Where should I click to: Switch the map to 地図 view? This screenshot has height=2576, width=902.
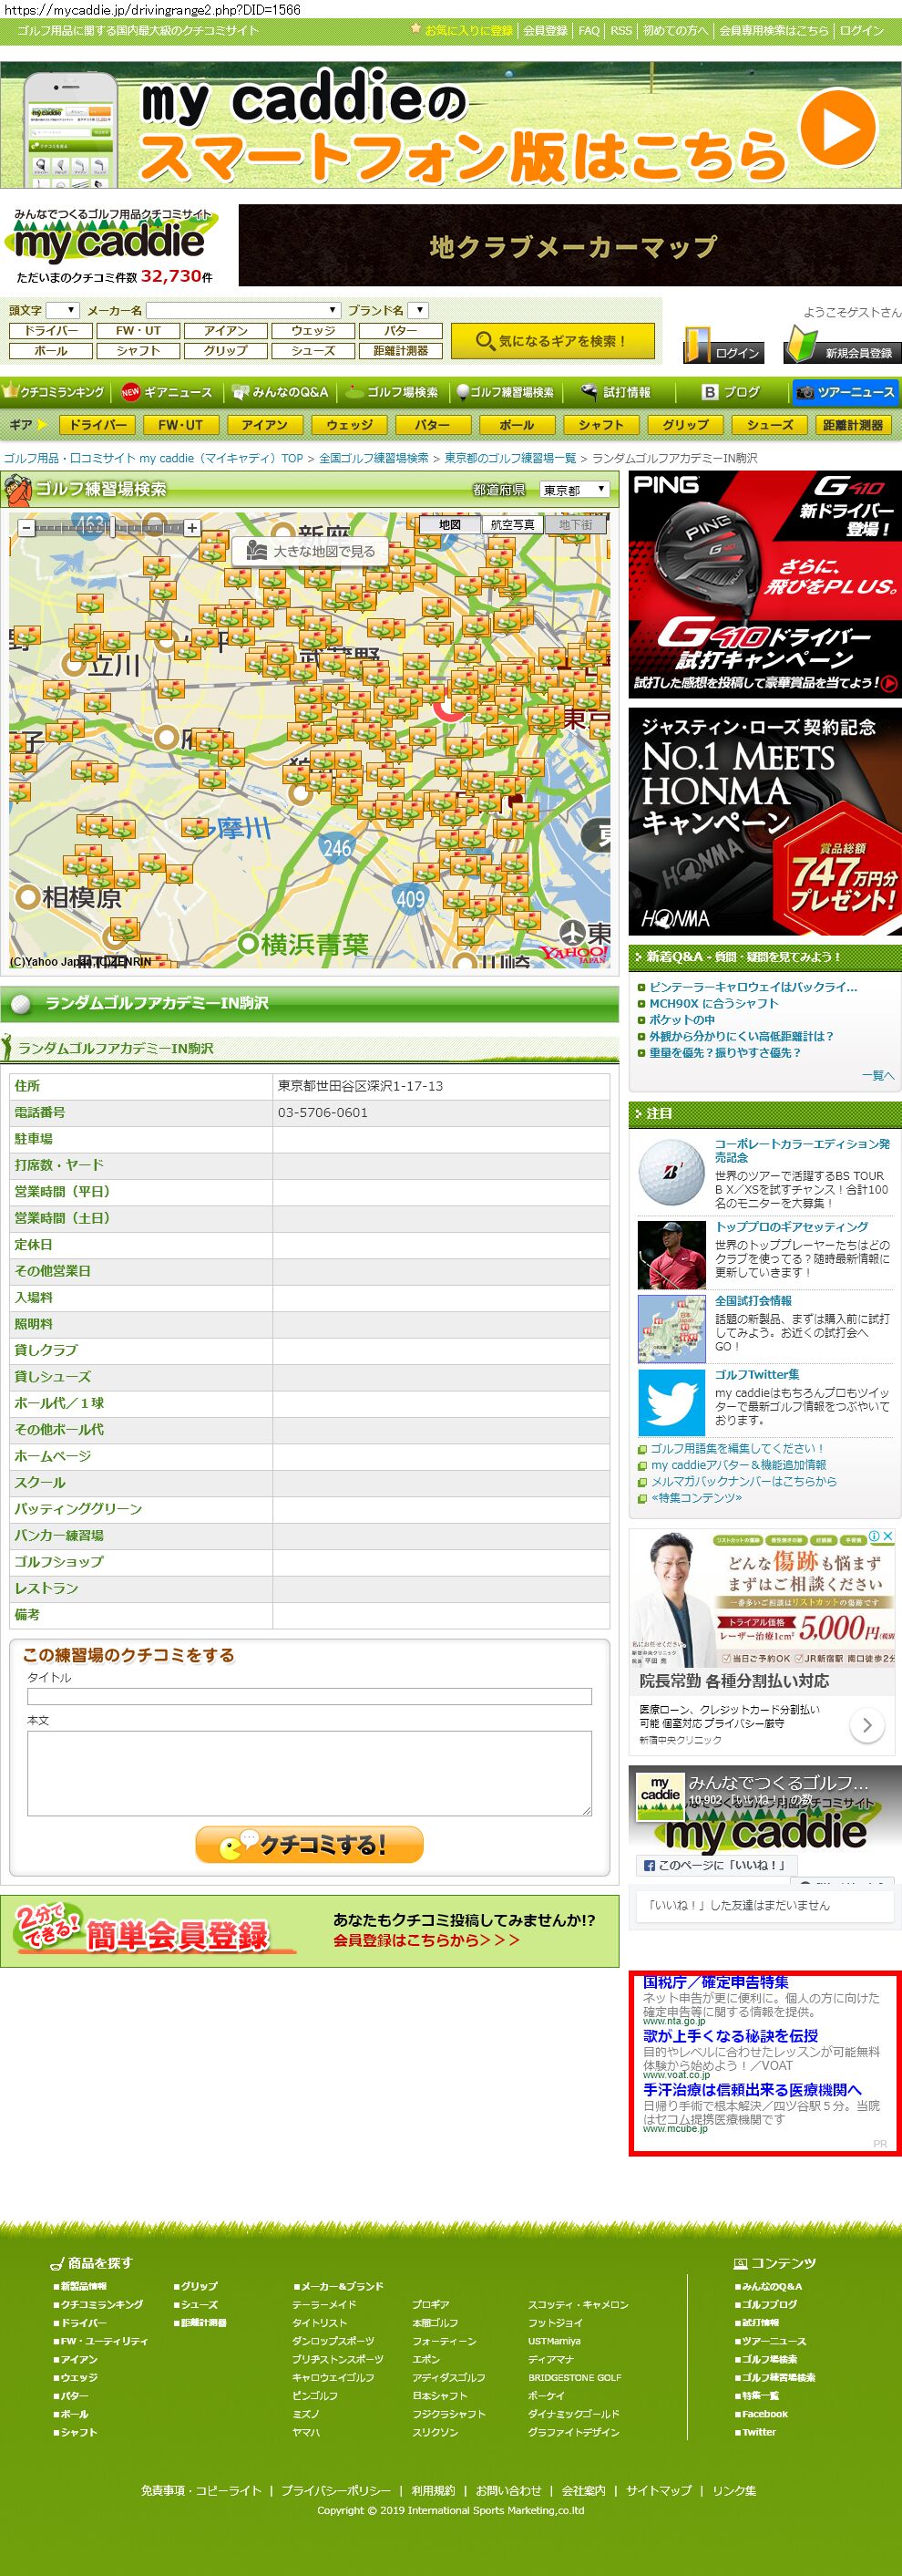pyautogui.click(x=449, y=524)
